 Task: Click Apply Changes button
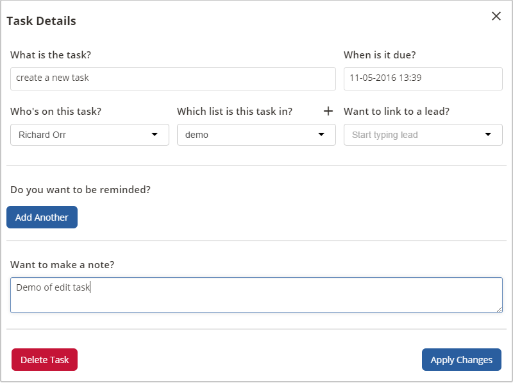[461, 359]
